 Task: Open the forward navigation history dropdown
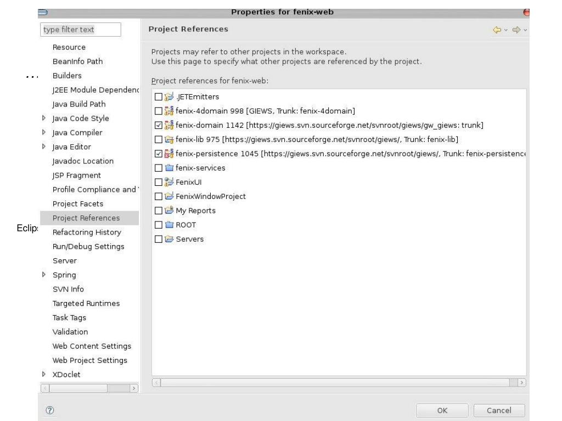point(525,30)
